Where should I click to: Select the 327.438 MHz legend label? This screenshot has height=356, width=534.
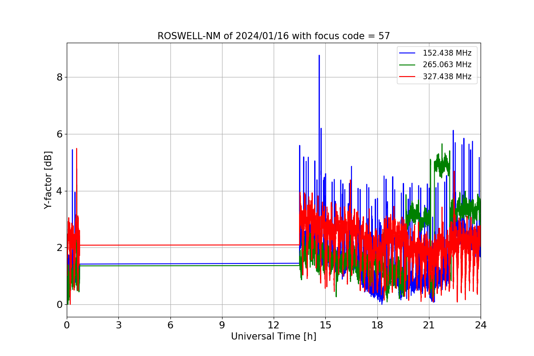pos(447,77)
